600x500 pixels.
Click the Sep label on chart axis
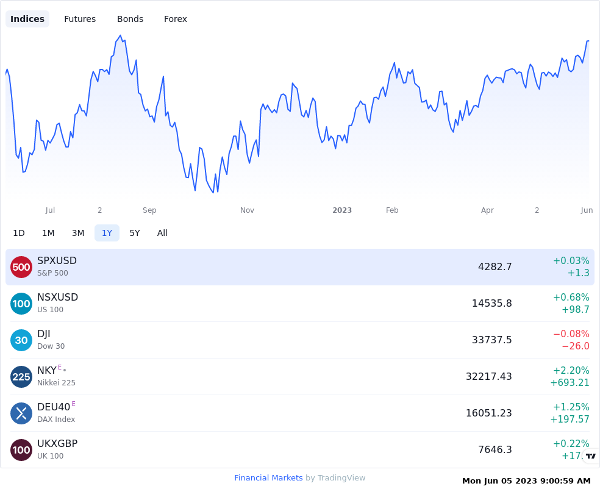[149, 210]
